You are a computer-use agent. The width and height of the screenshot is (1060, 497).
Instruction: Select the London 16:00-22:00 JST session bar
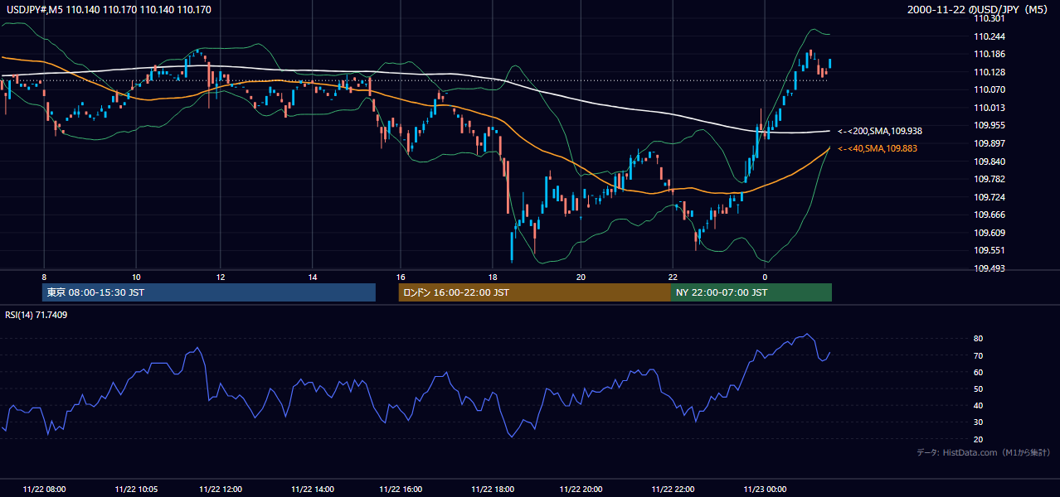click(534, 292)
